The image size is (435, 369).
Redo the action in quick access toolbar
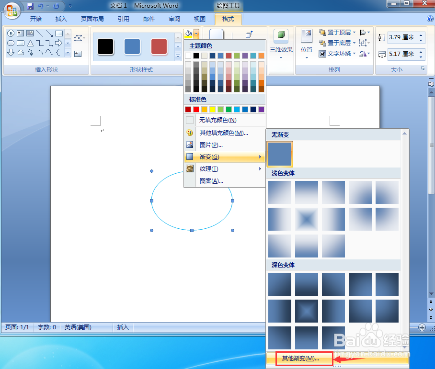(57, 6)
